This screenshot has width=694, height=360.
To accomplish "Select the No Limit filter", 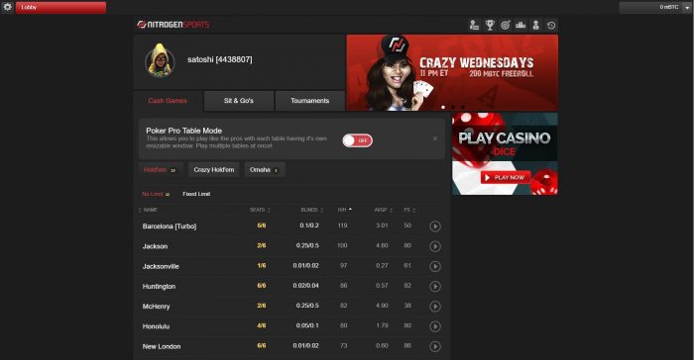I will [156, 194].
